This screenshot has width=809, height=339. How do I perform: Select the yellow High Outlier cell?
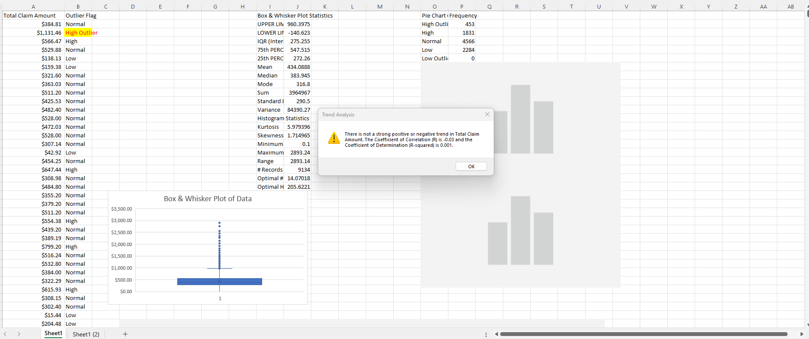click(x=78, y=33)
